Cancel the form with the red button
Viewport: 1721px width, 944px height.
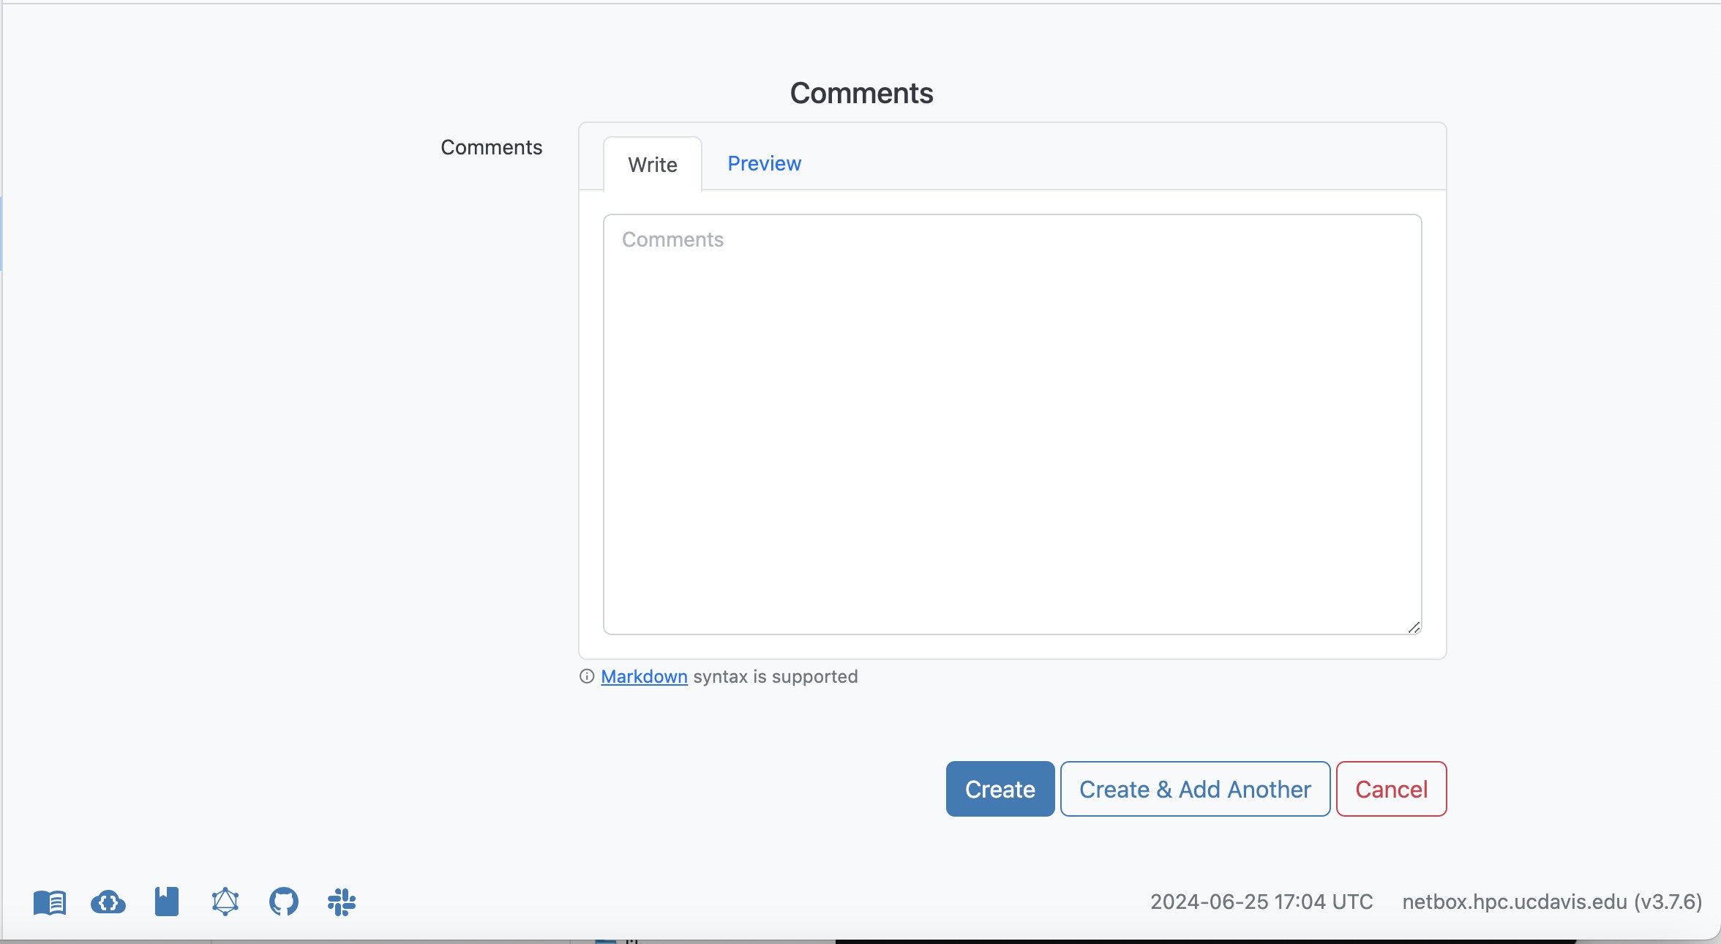pos(1391,789)
